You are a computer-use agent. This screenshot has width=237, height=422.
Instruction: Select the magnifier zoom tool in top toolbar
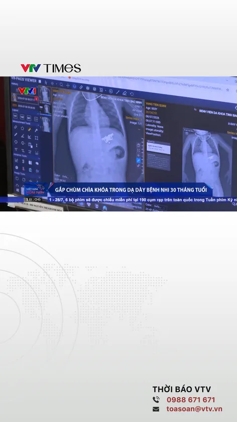[x=61, y=85]
